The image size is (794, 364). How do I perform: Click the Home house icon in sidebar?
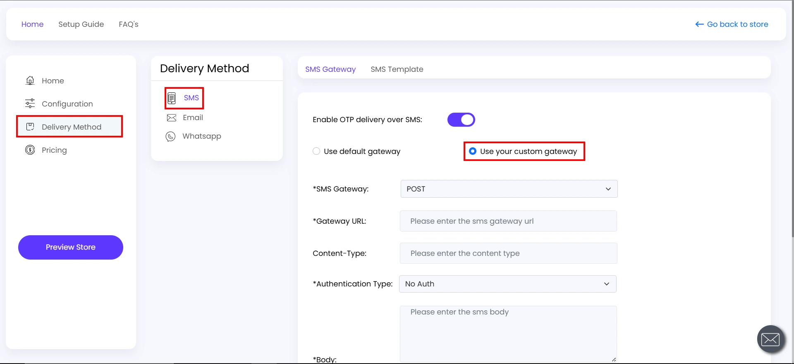pos(30,80)
